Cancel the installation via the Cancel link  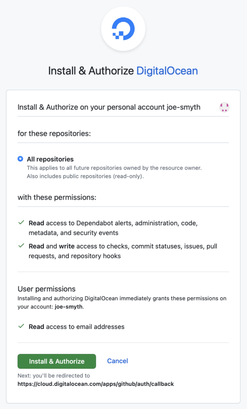tap(118, 361)
